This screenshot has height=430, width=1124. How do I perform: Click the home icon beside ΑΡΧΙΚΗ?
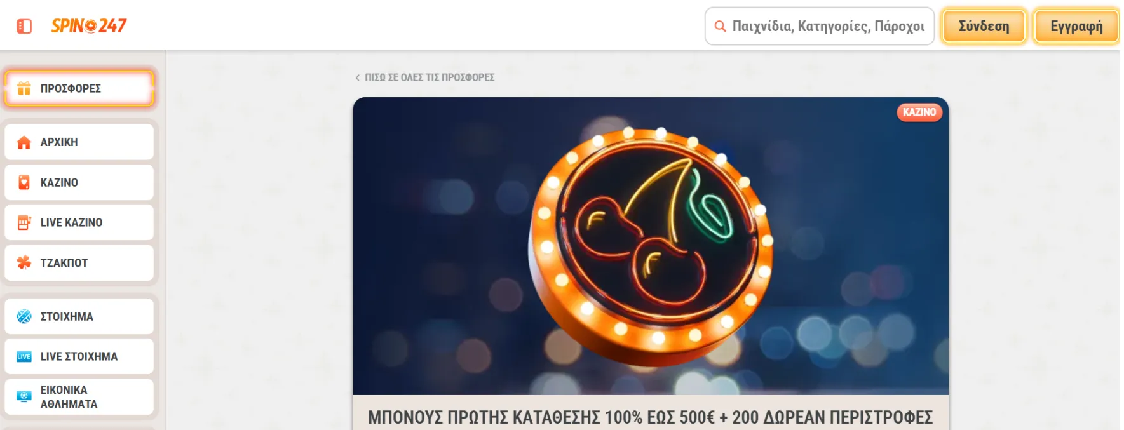(x=24, y=142)
